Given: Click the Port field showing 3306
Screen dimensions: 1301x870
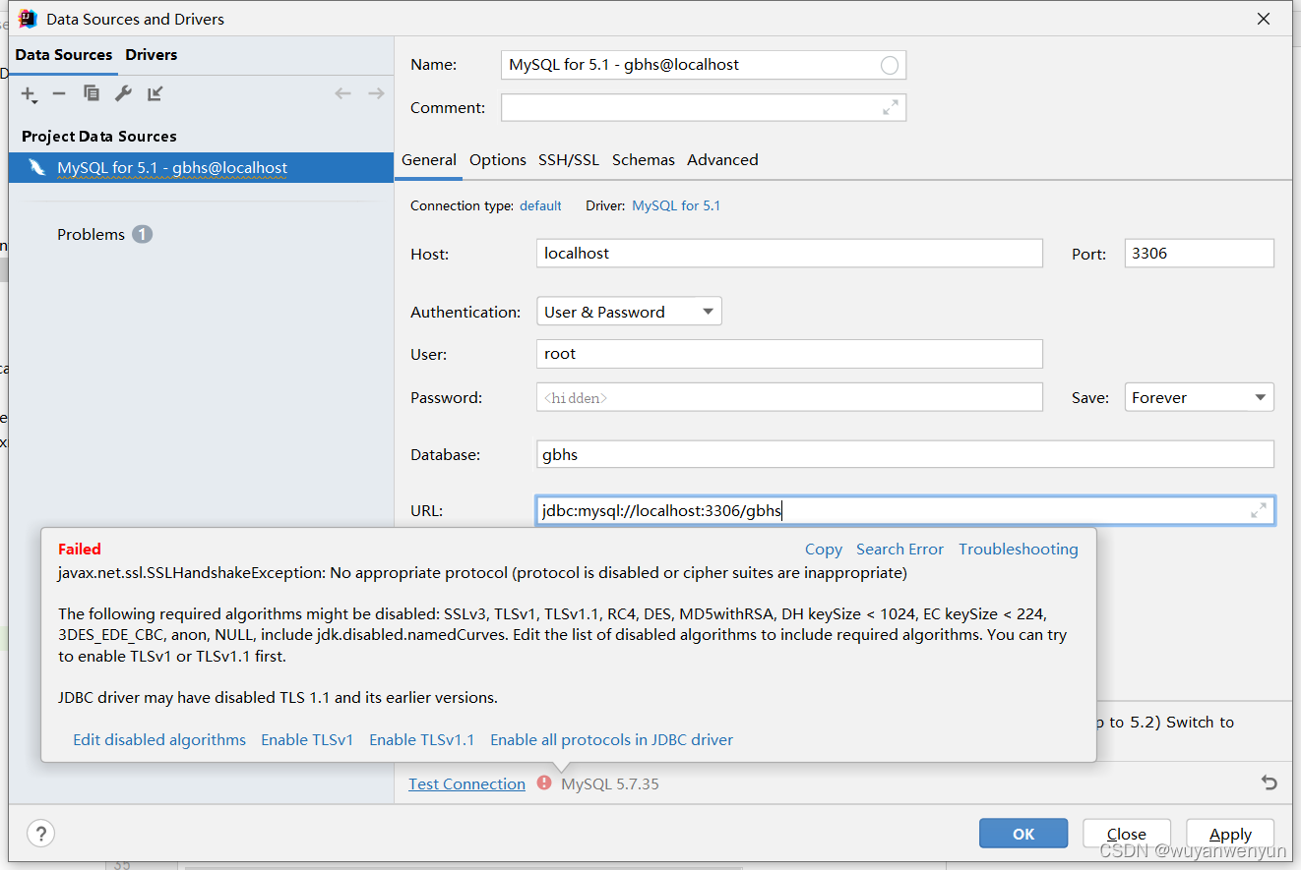Looking at the screenshot, I should pyautogui.click(x=1200, y=253).
